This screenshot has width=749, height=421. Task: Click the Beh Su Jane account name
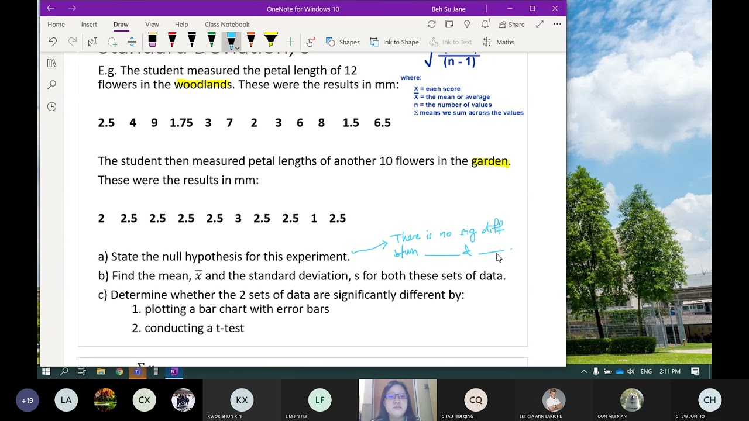click(448, 9)
